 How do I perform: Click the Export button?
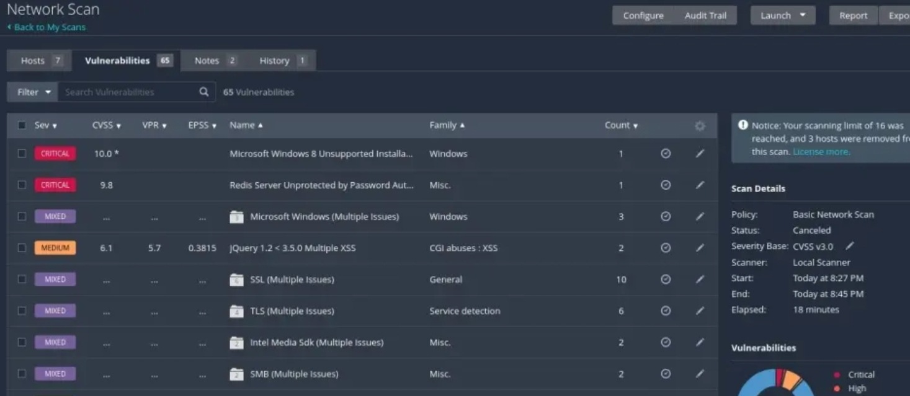(x=895, y=15)
